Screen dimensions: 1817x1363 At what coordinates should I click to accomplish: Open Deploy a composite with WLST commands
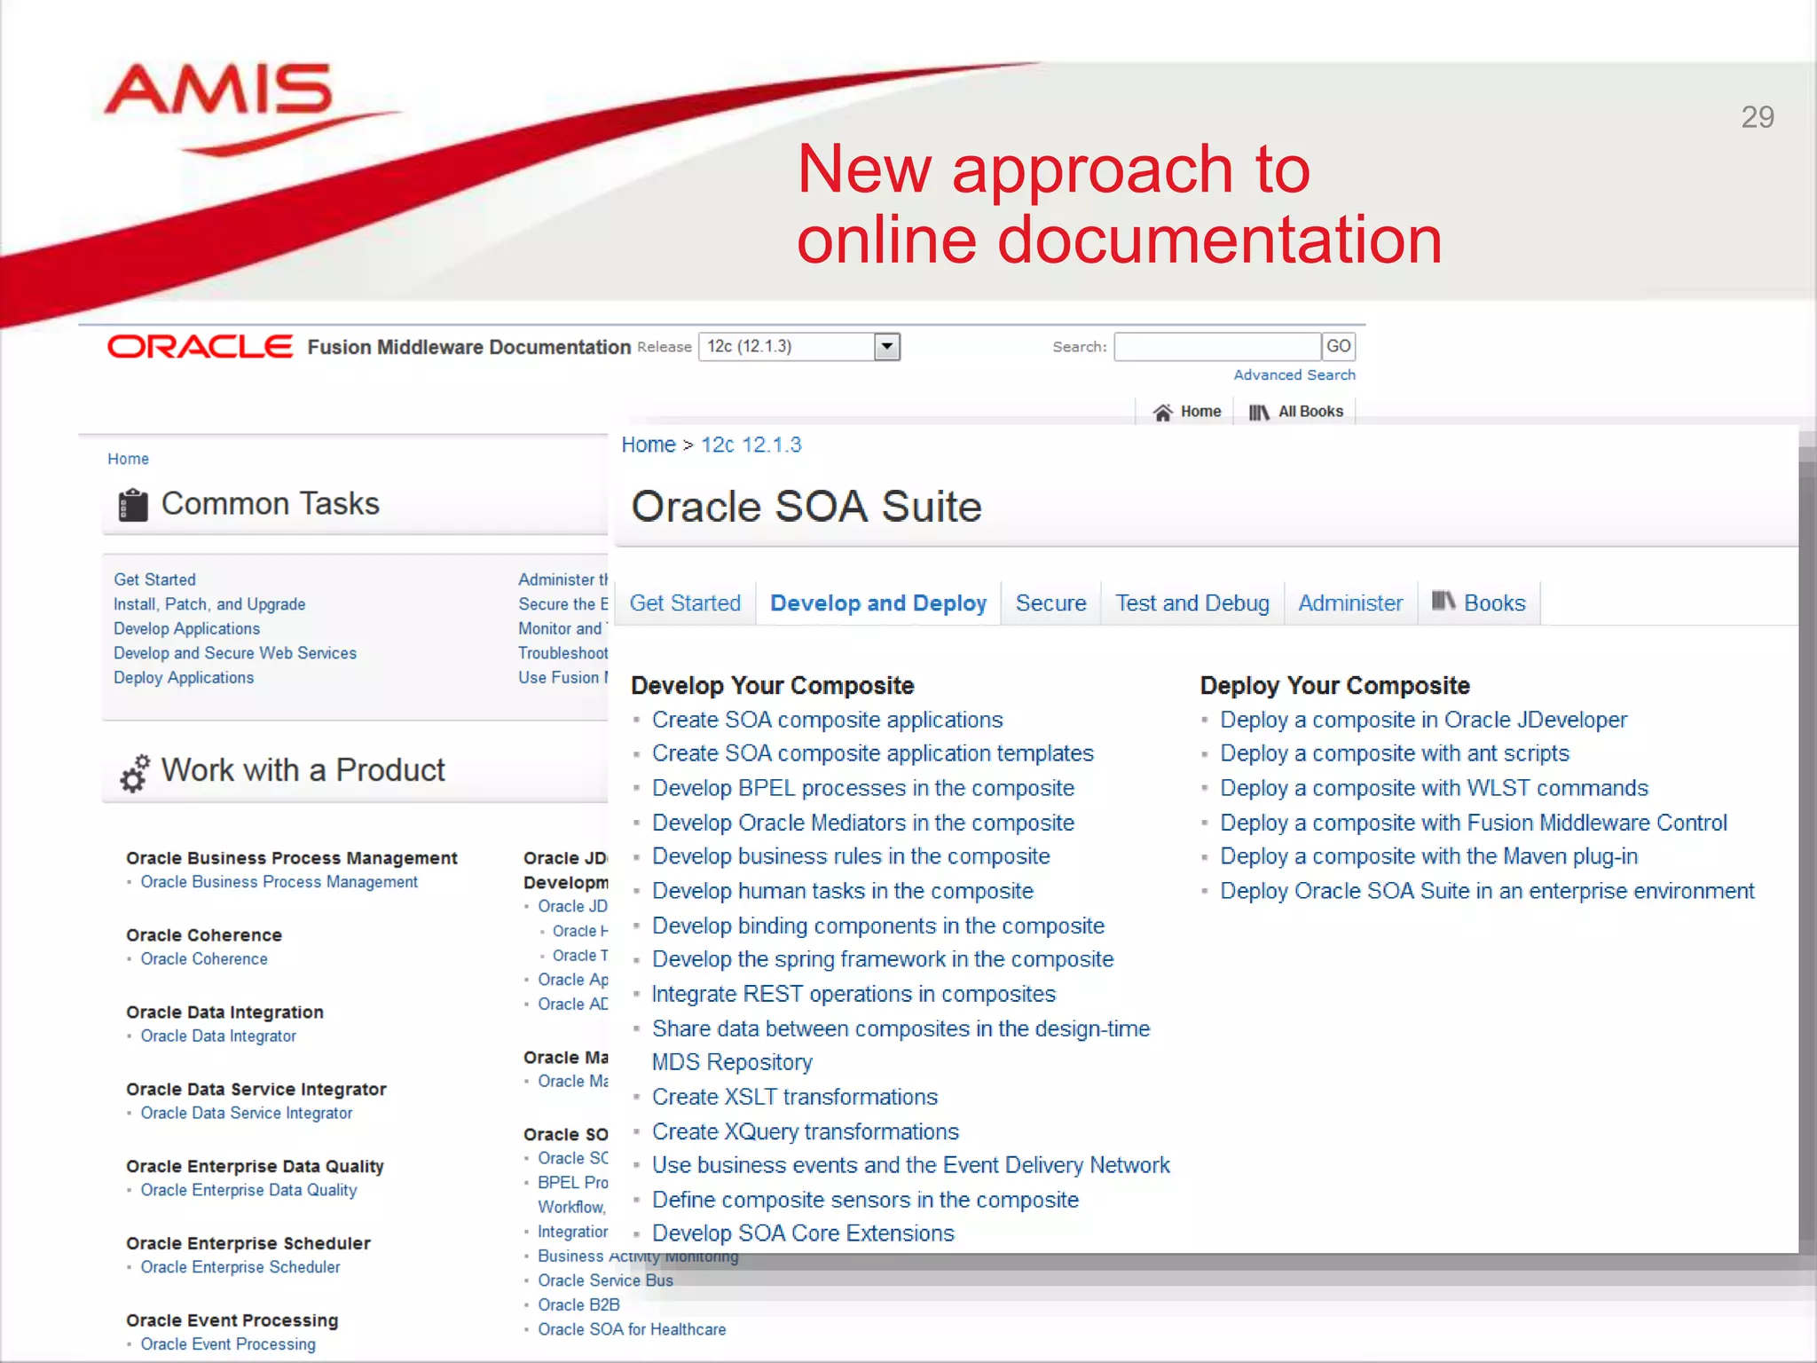point(1435,788)
